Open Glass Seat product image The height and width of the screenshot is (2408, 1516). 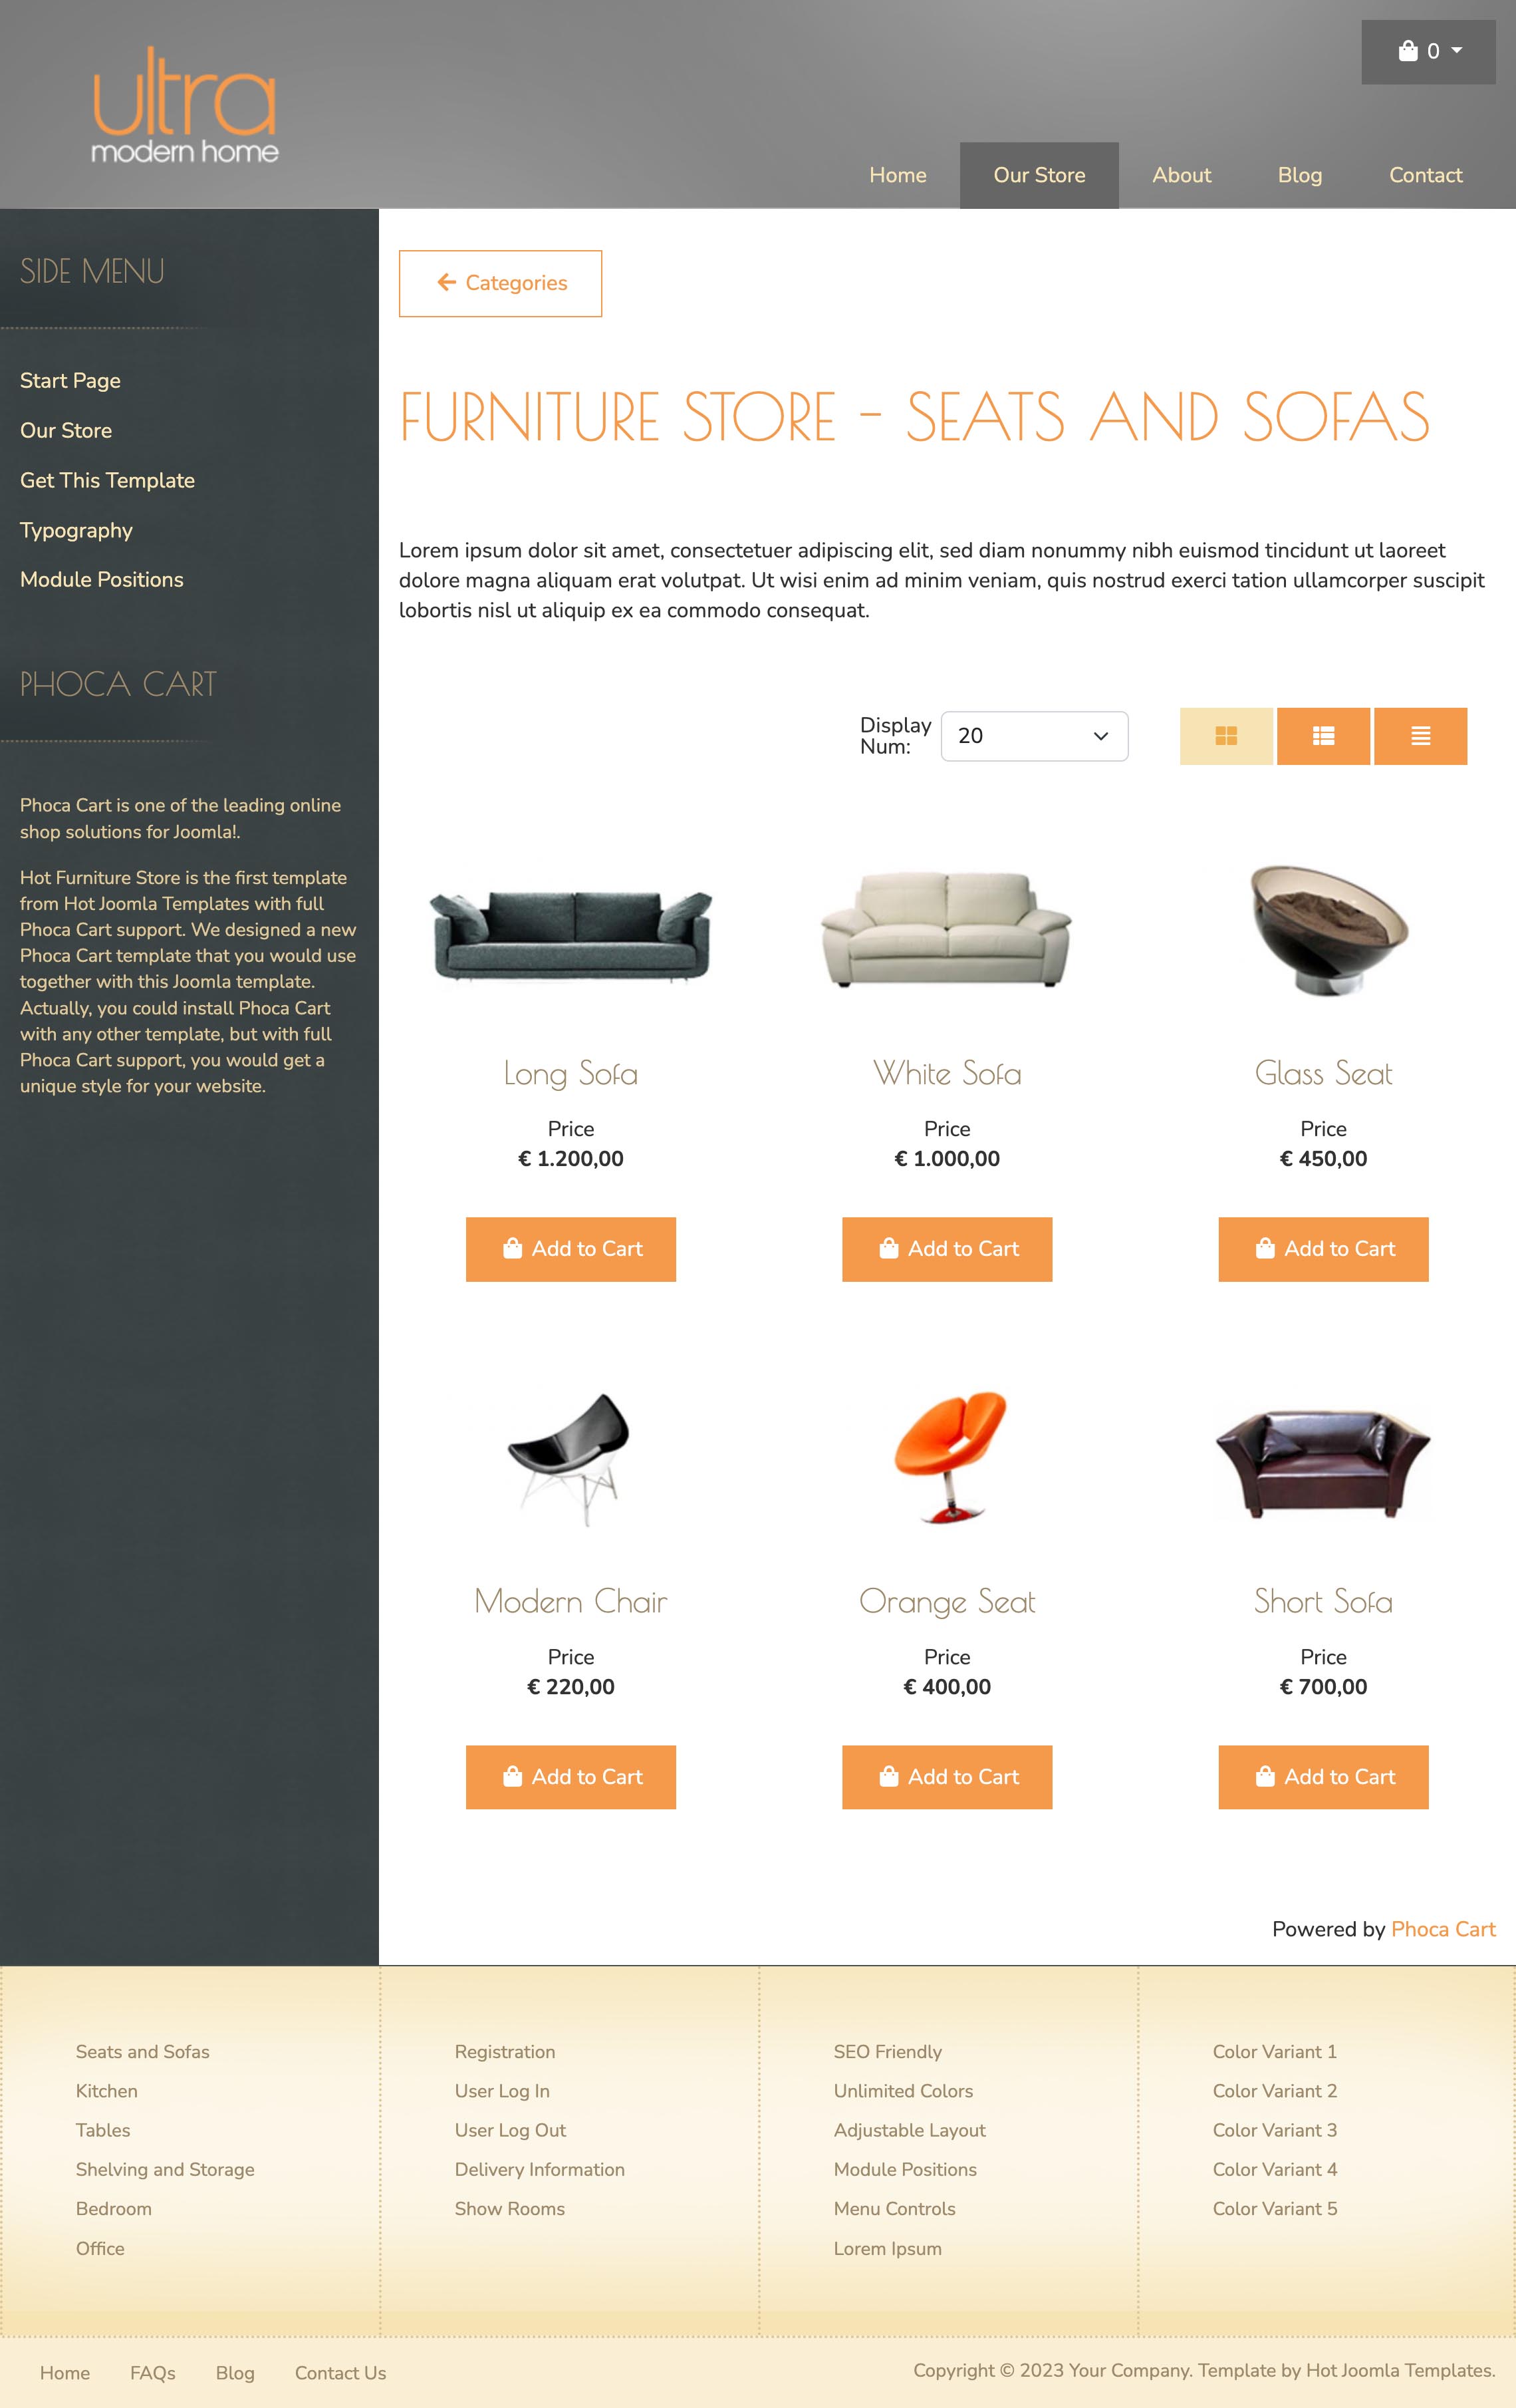1329,929
